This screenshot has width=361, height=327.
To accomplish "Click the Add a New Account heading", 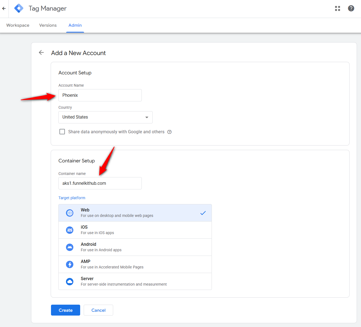I will point(79,53).
